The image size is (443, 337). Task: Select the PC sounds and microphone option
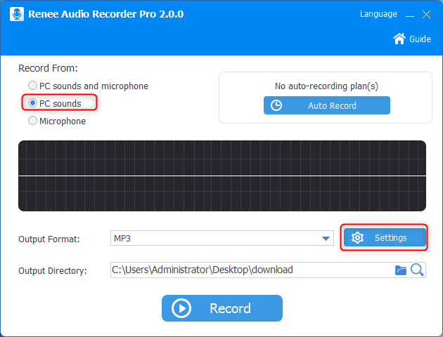[x=32, y=86]
